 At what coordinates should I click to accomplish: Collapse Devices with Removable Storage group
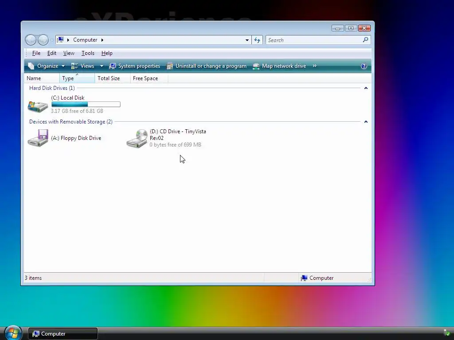(366, 122)
